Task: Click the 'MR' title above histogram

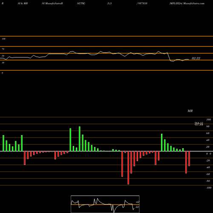Action: (x=190, y=111)
